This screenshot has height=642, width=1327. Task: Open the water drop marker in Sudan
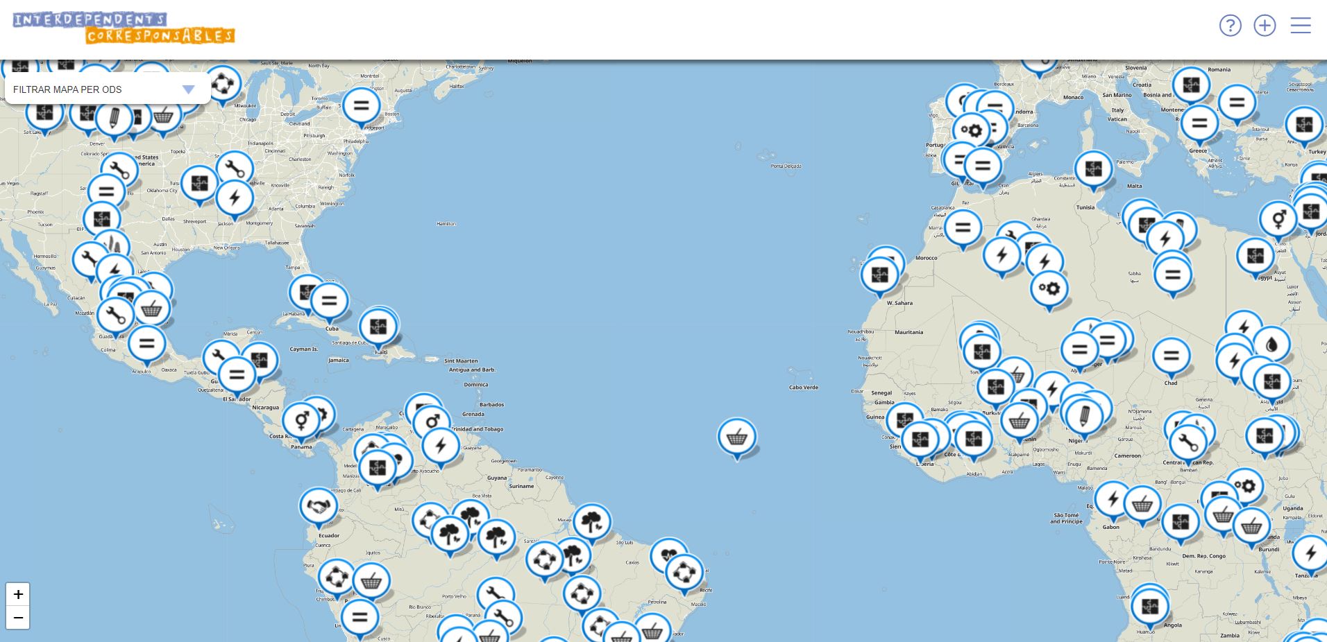[x=1271, y=345]
